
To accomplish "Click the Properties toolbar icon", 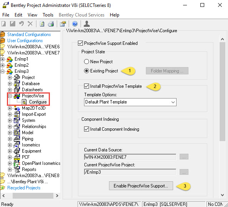I will click(x=63, y=24).
